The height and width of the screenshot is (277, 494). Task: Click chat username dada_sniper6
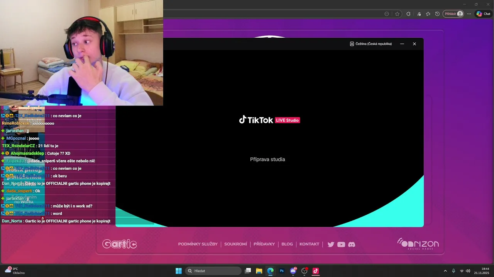[x=19, y=191]
